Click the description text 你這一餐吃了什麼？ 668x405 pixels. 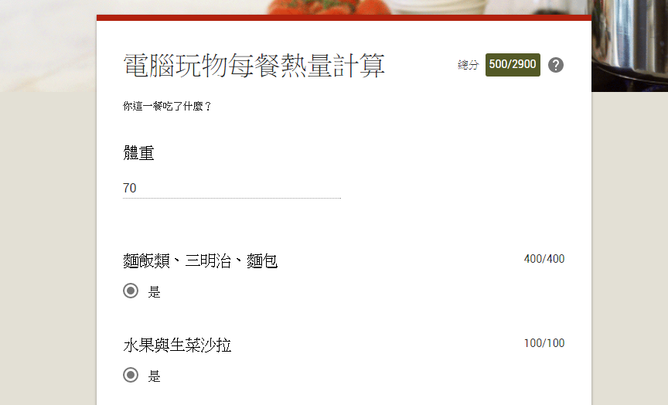click(x=168, y=106)
